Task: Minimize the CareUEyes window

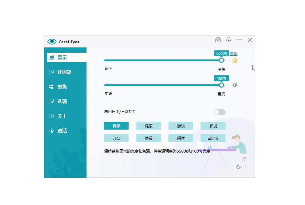Action: [239, 40]
